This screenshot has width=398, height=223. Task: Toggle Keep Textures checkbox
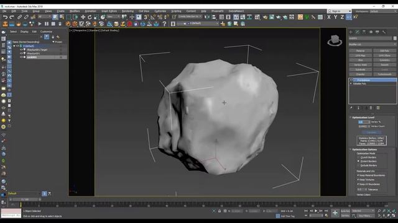pyautogui.click(x=358, y=180)
